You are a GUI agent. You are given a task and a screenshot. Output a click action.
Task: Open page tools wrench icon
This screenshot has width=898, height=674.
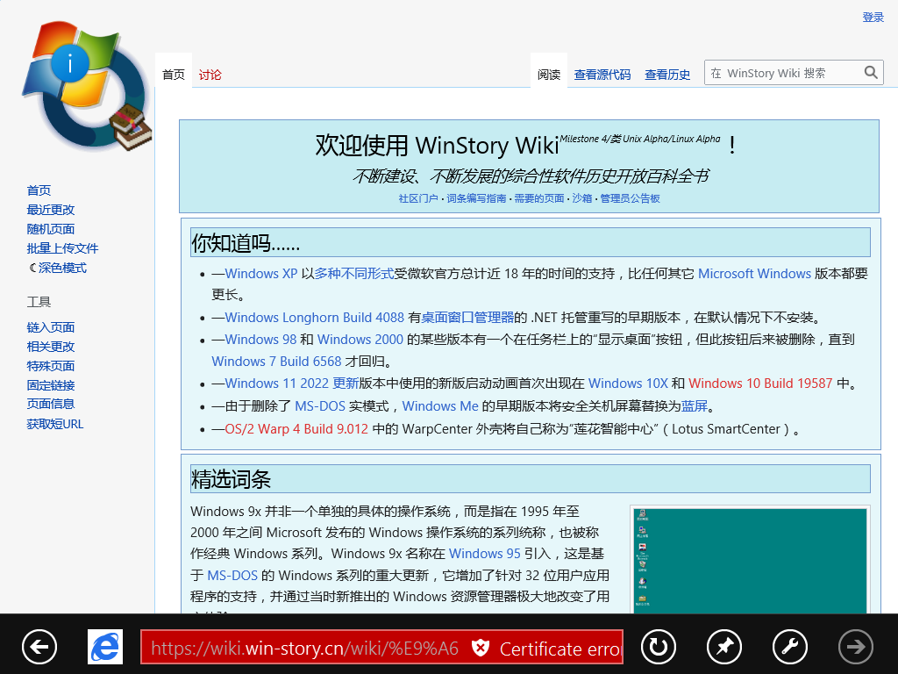pyautogui.click(x=790, y=647)
